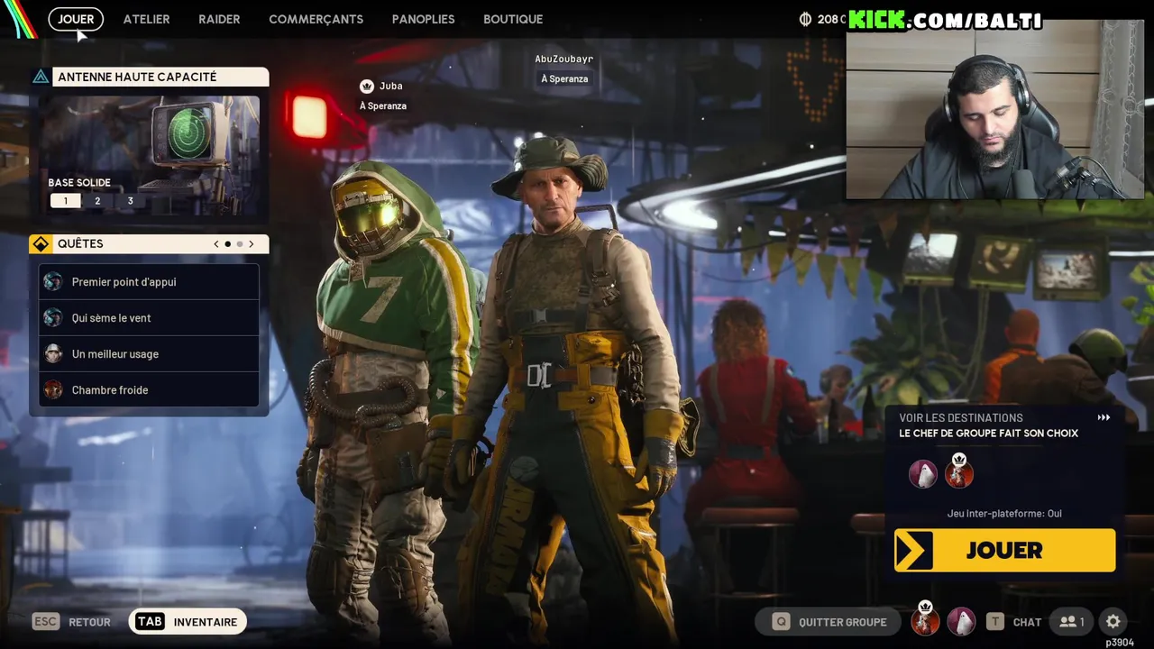Open INVENTAIRE with the TAB button
Viewport: 1154px width, 649px height.
[x=188, y=622]
